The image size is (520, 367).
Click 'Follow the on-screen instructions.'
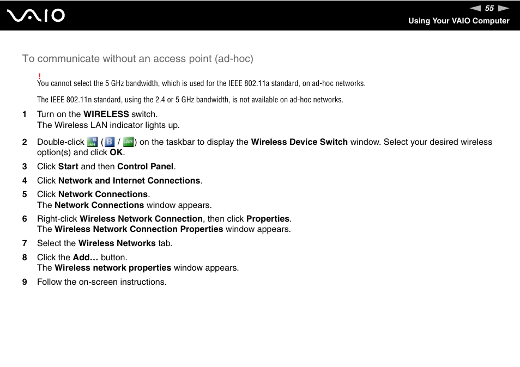coord(102,282)
